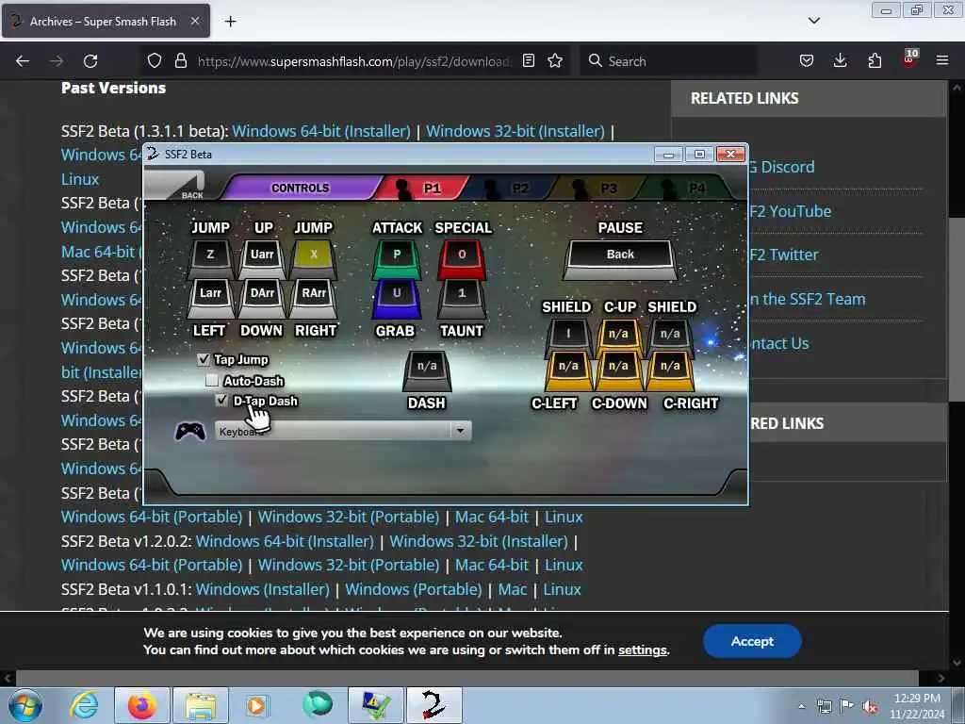The image size is (965, 724).
Task: Open the tracking protection shield icon
Action: [155, 61]
